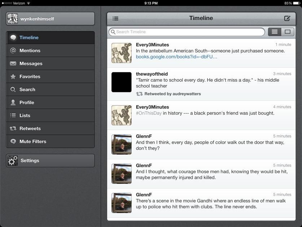Click the Search Timeline field

pyautogui.click(x=187, y=32)
